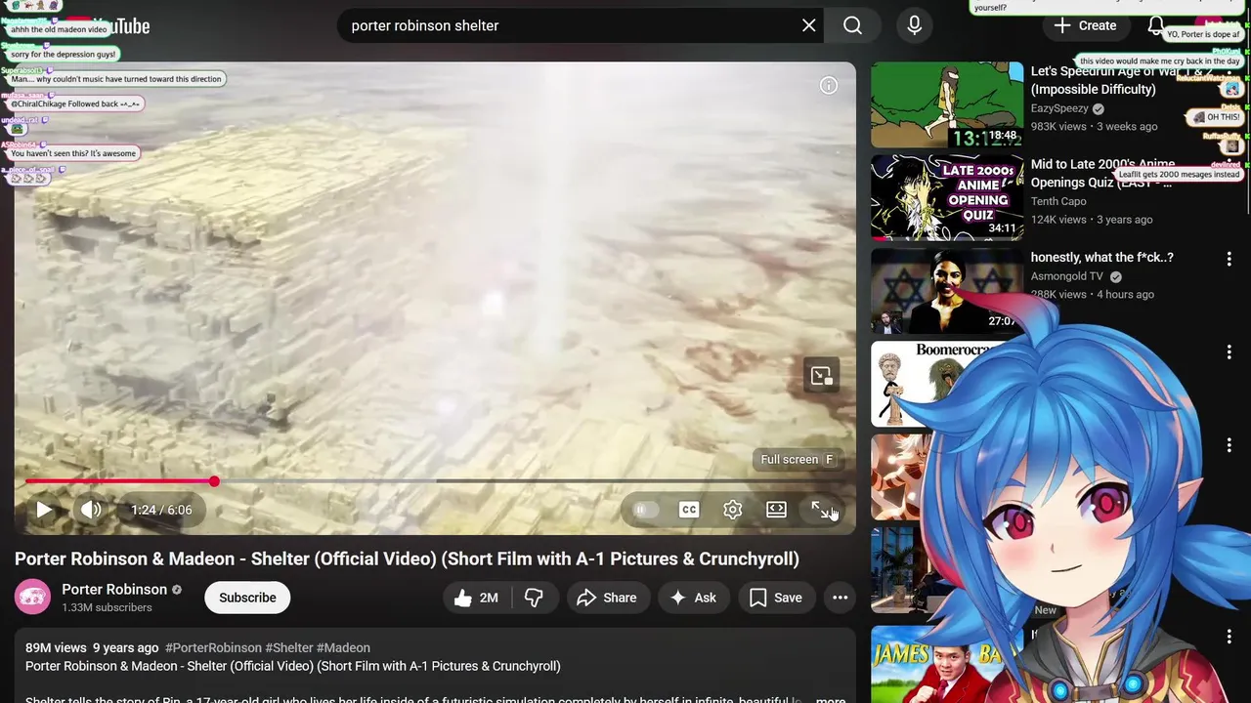The width and height of the screenshot is (1251, 703).
Task: Click the 1:24 / 6:06 time display
Action: (161, 510)
